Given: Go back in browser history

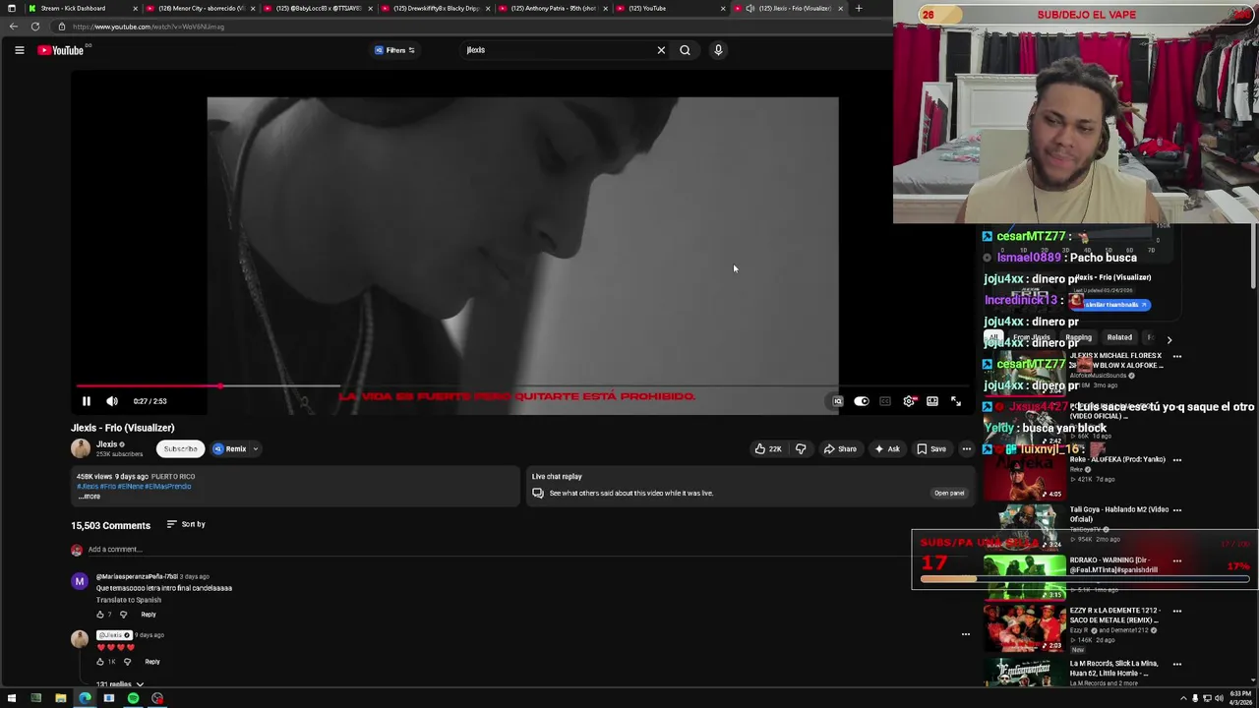Looking at the screenshot, I should pos(14,27).
